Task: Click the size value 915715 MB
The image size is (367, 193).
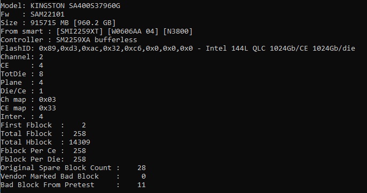Action: [x=49, y=23]
